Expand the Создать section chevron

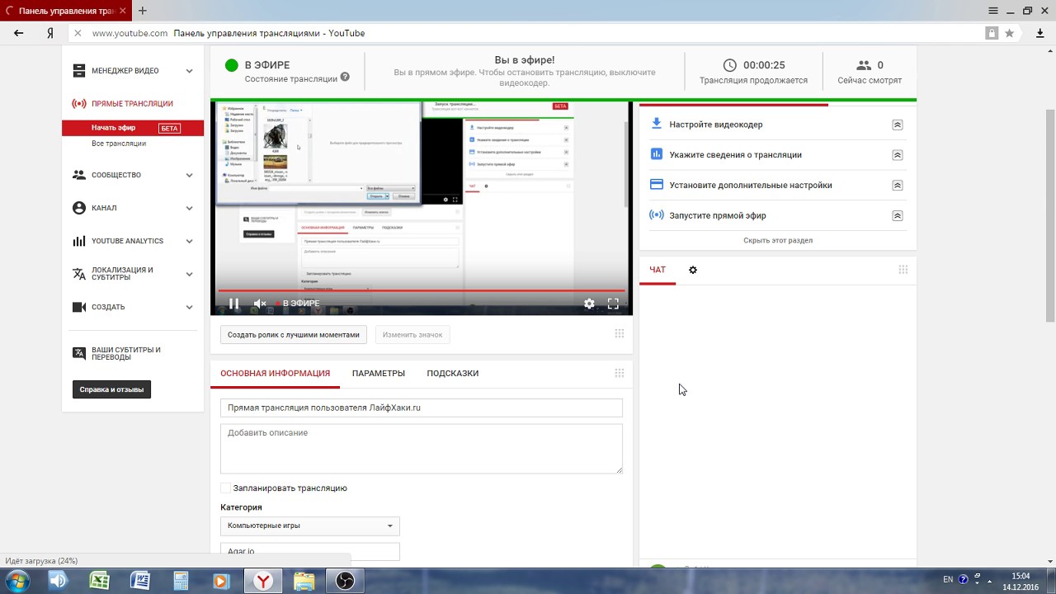[x=189, y=307]
